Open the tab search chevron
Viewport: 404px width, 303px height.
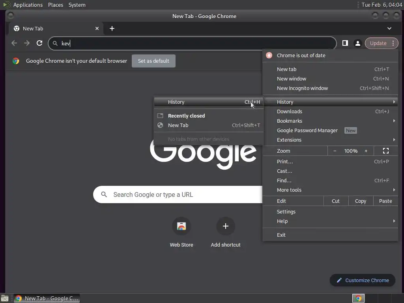click(389, 28)
